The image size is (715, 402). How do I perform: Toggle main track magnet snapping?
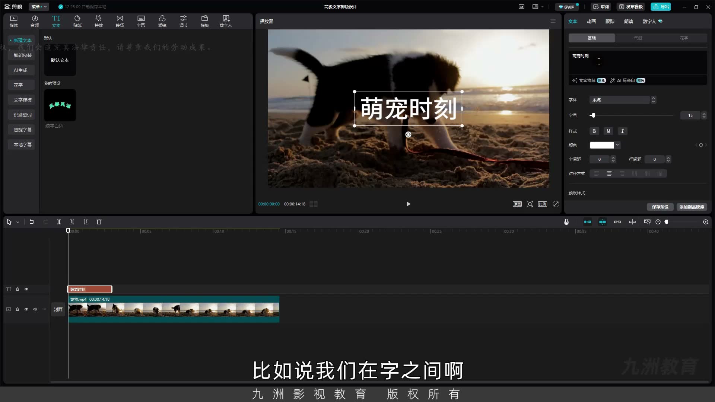(x=588, y=222)
